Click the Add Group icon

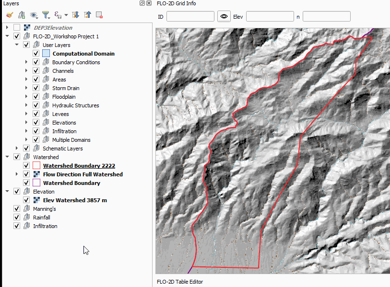tap(21, 15)
